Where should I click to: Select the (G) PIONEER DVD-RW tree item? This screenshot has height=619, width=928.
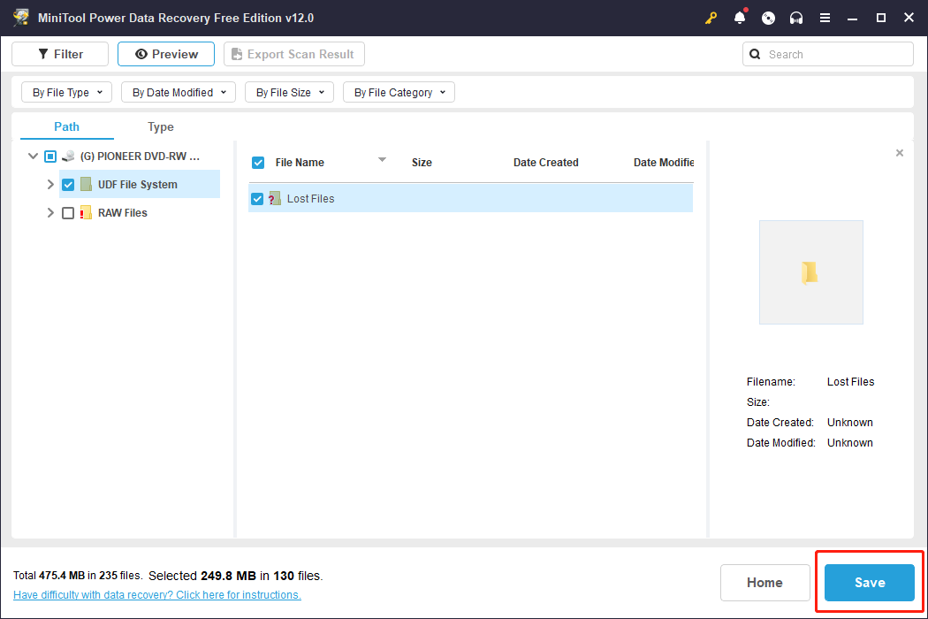pos(140,157)
